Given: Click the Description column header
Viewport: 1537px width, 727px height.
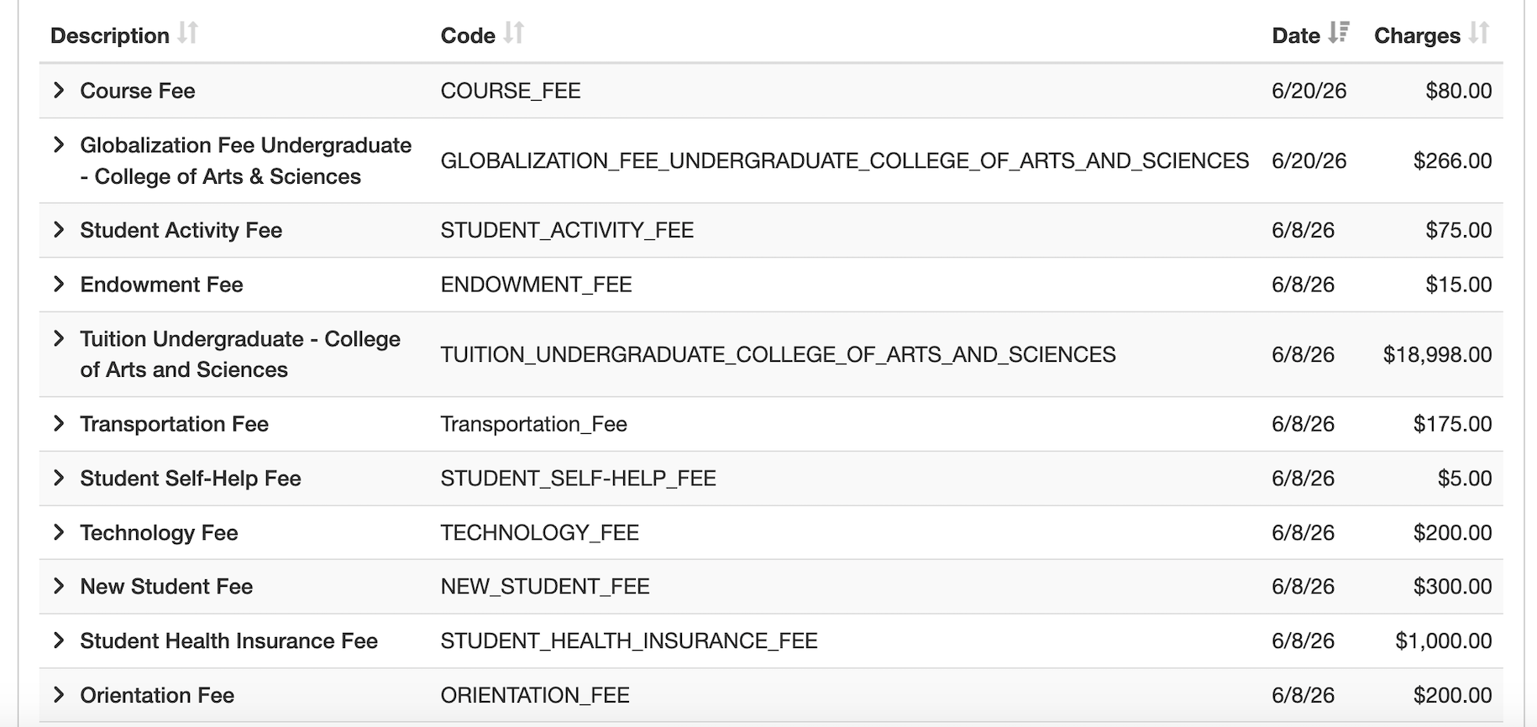Looking at the screenshot, I should 110,35.
